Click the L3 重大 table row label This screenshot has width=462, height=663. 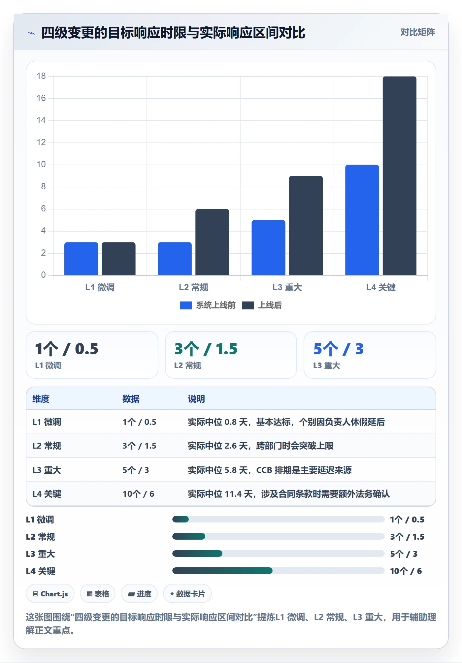coord(47,470)
